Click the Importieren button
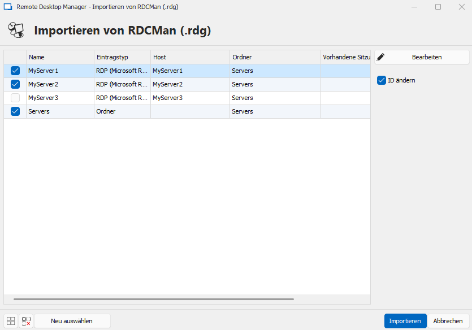Image resolution: width=472 pixels, height=330 pixels. (405, 321)
